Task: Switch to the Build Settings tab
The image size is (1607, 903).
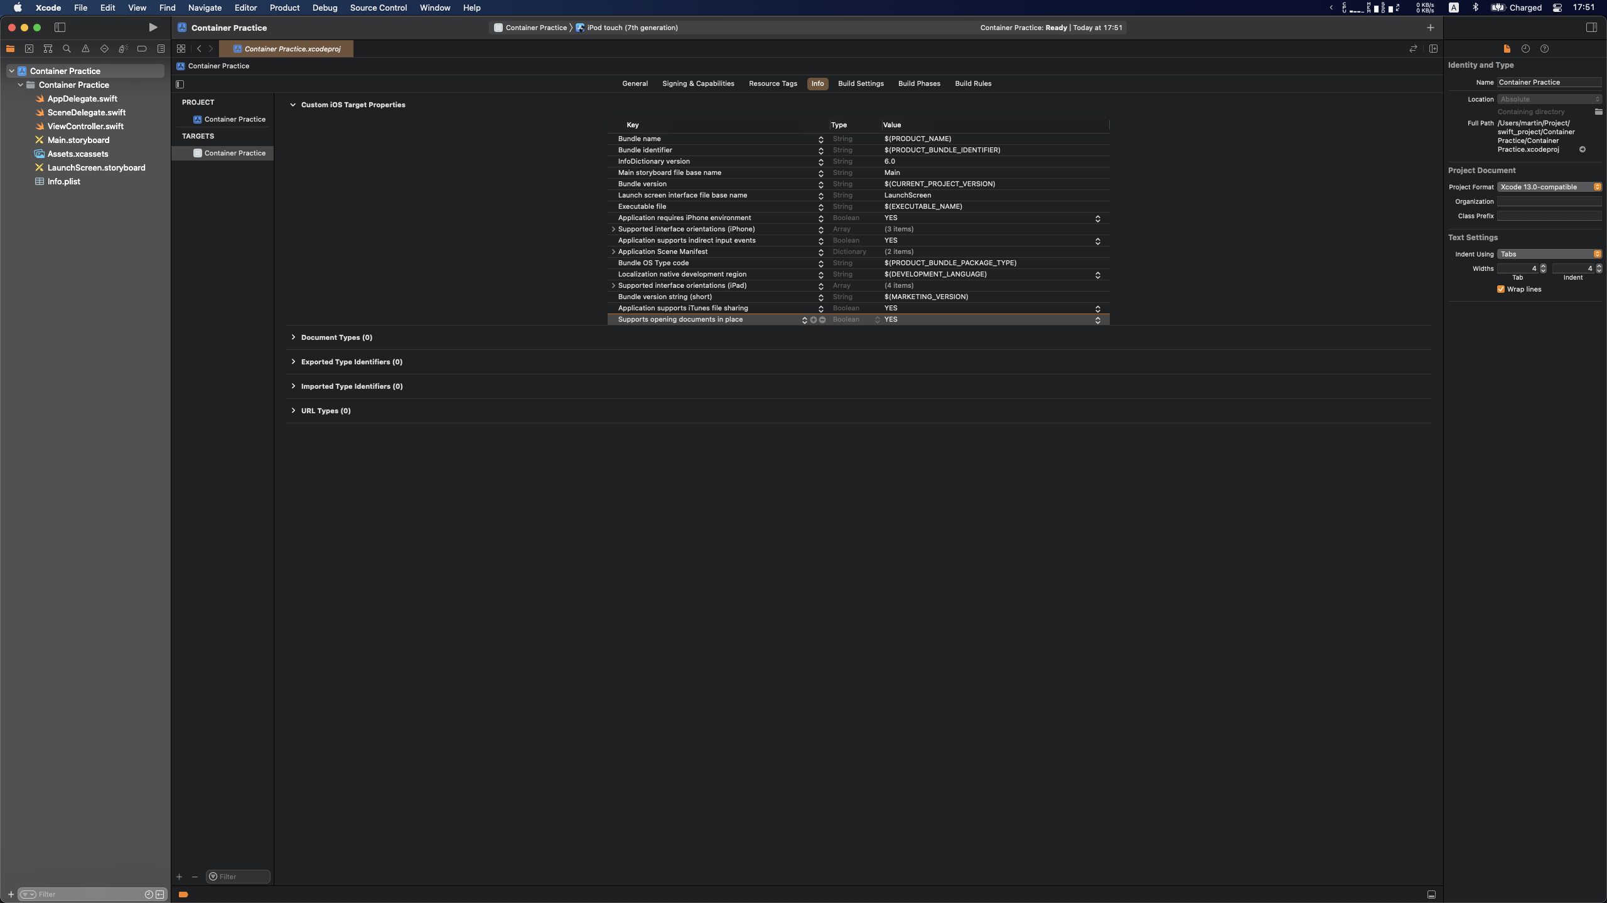Action: click(x=860, y=83)
